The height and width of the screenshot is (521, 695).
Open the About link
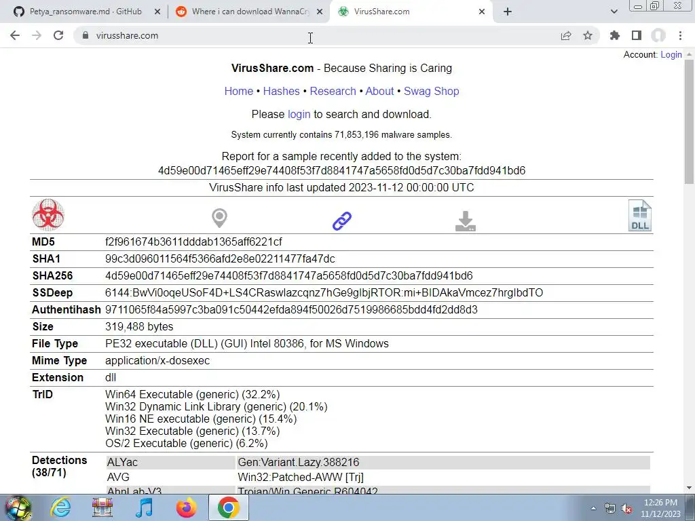(379, 92)
